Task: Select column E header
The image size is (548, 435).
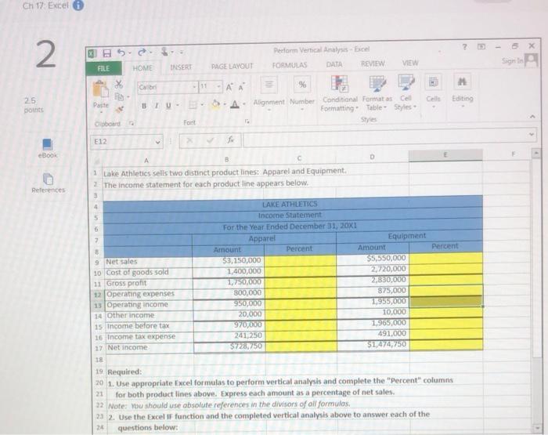Action: click(445, 154)
